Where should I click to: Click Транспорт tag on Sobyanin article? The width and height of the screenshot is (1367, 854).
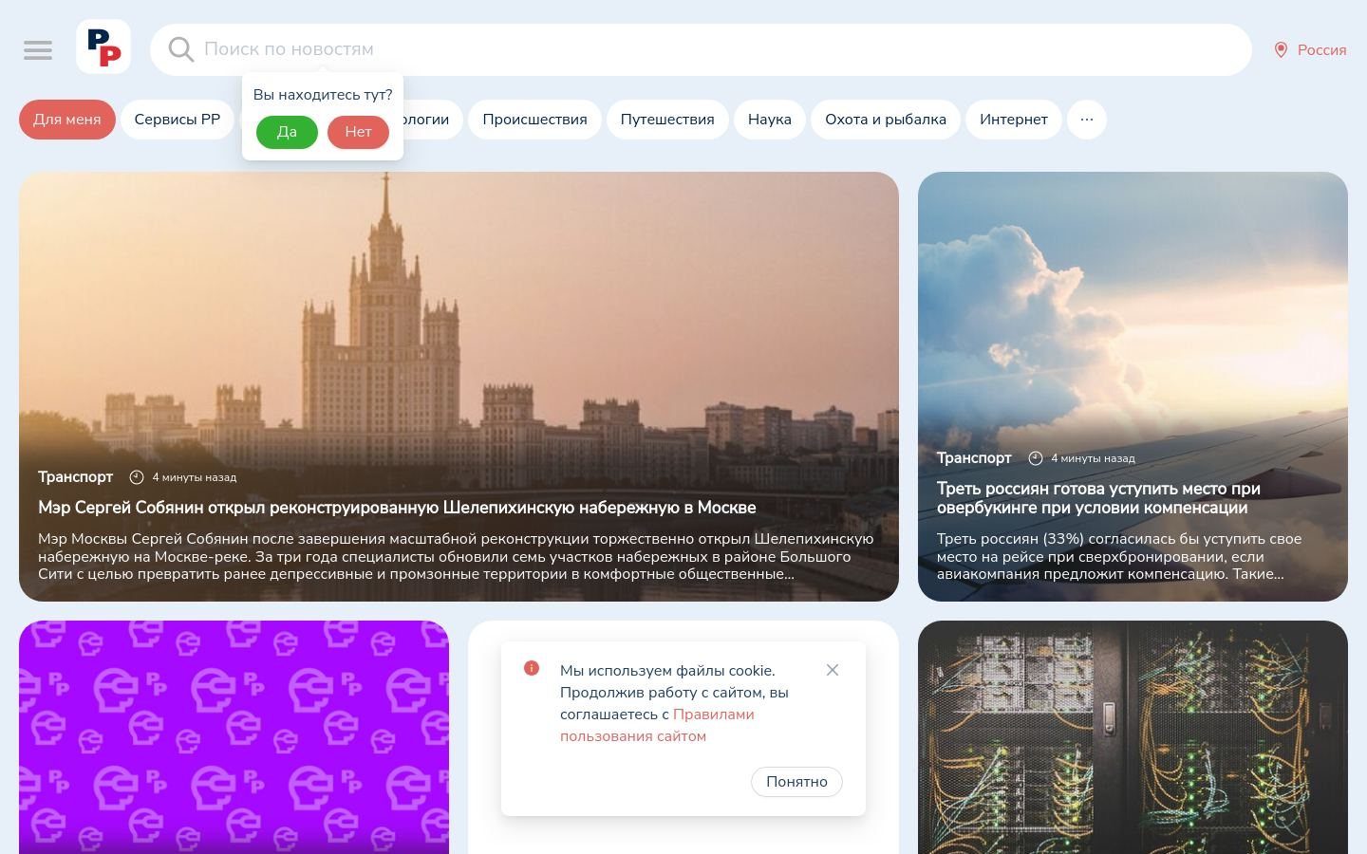pyautogui.click(x=75, y=477)
